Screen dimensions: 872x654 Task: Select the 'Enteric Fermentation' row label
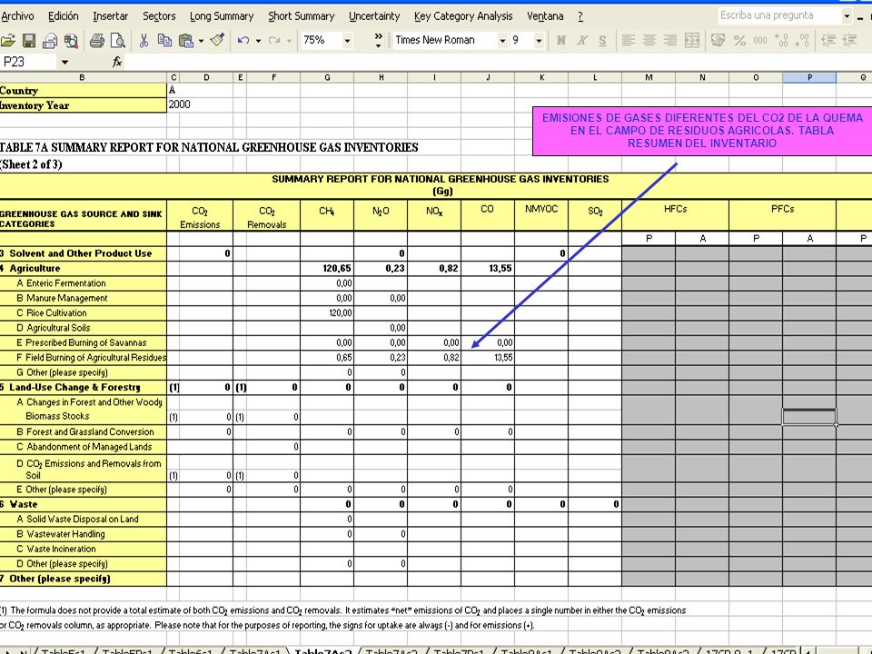pyautogui.click(x=65, y=283)
